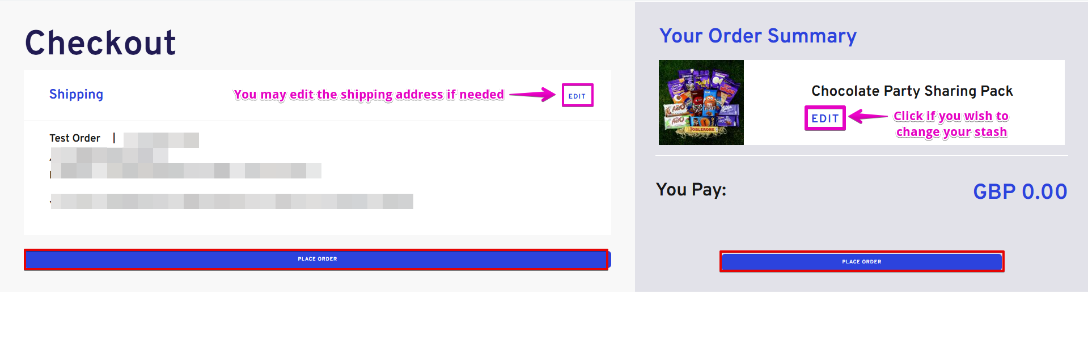1088x362 pixels.
Task: Click the GBP 0.00 total amount
Action: pos(1020,191)
